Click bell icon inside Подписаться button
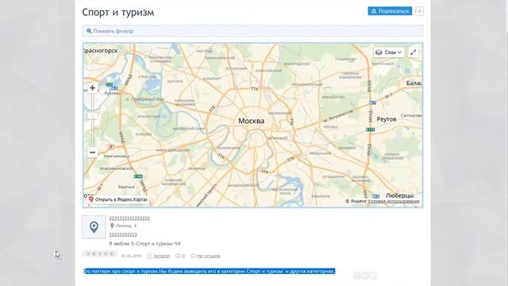Screen dimensions: 508x286 pyautogui.click(x=374, y=11)
